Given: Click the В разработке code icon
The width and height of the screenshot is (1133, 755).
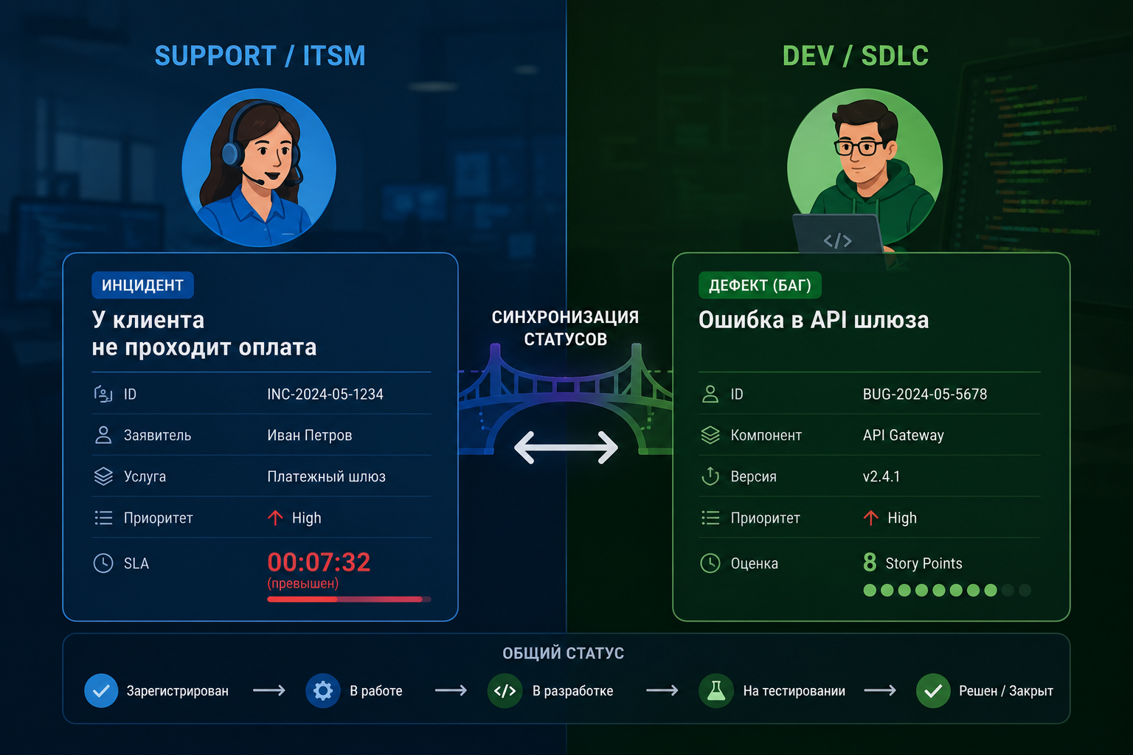Looking at the screenshot, I should (505, 691).
